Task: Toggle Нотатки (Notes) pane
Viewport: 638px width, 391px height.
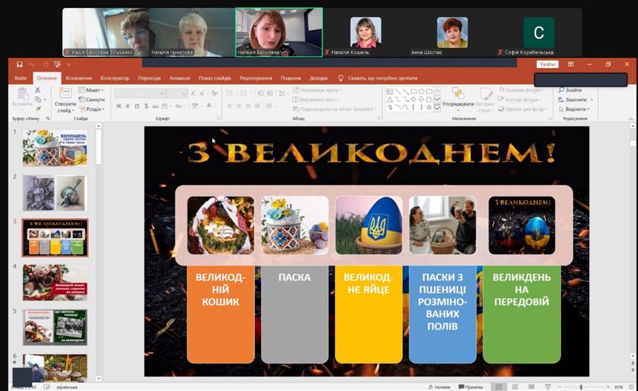Action: coord(438,387)
